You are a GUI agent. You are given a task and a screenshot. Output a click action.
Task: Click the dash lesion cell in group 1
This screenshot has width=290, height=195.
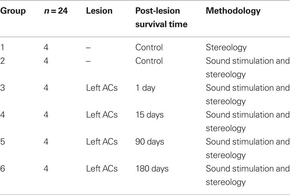tap(88, 48)
